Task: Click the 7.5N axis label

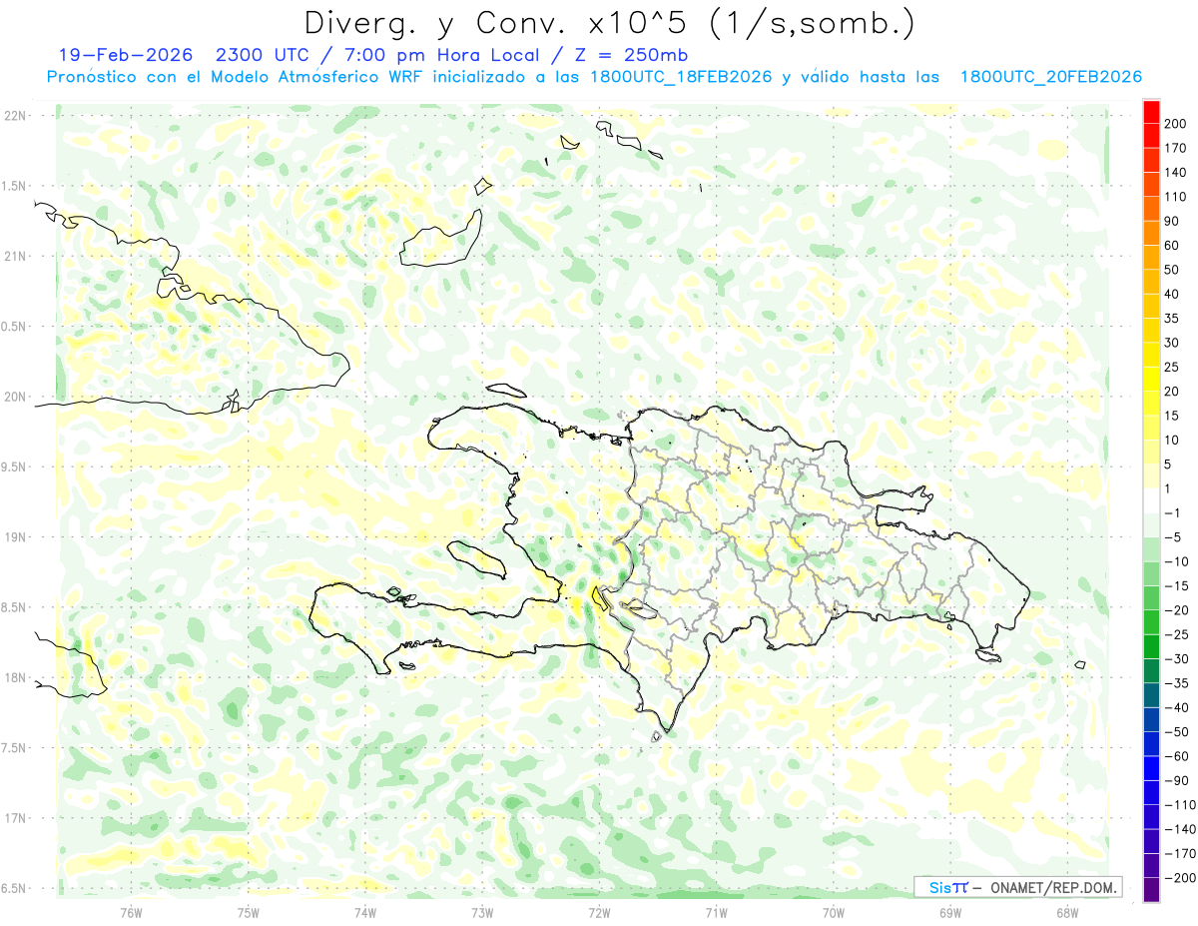Action: (x=14, y=749)
